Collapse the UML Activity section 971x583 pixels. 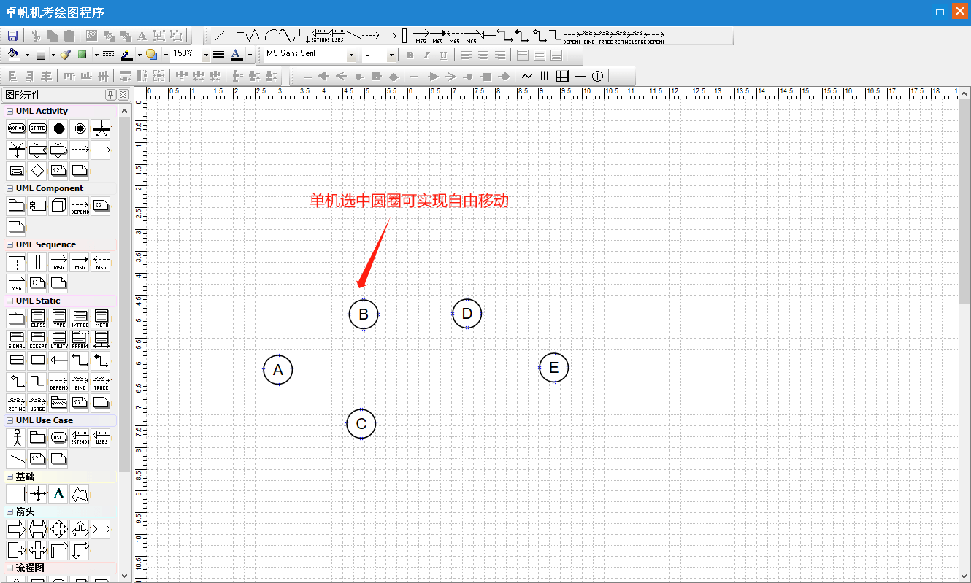(x=9, y=112)
